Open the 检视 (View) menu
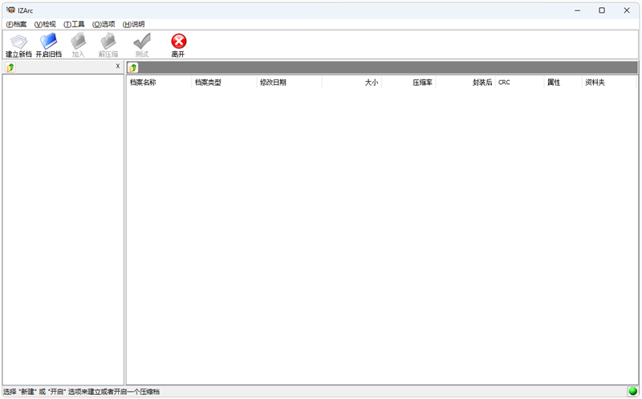Image resolution: width=642 pixels, height=399 pixels. (45, 24)
